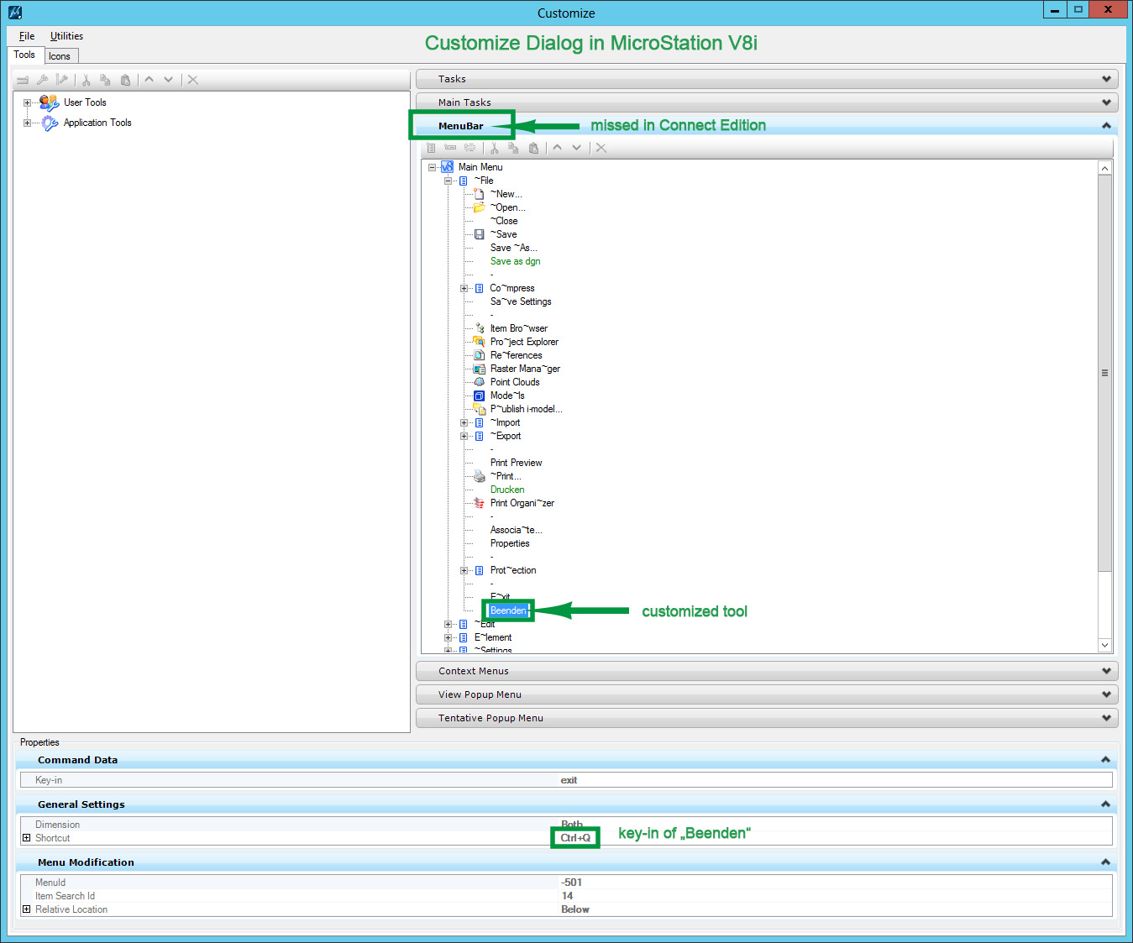Collapse the ~File menu node
Screen dimensions: 1133x943
coord(448,181)
